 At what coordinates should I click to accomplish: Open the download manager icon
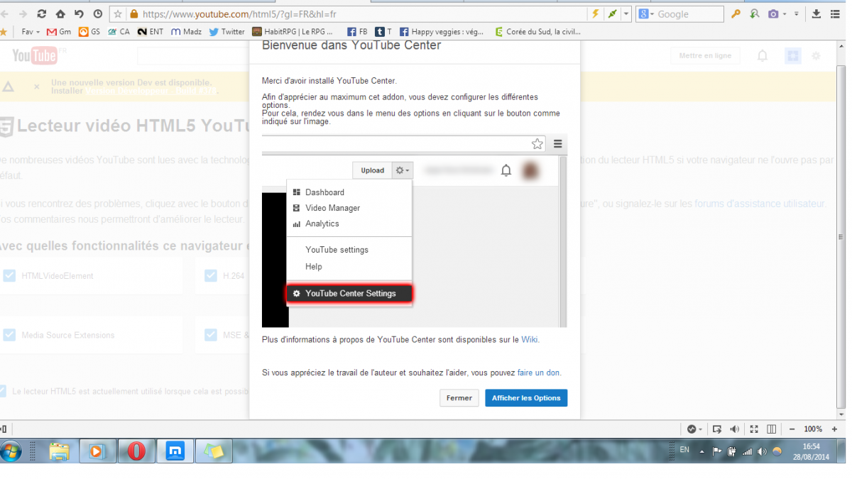(x=816, y=14)
